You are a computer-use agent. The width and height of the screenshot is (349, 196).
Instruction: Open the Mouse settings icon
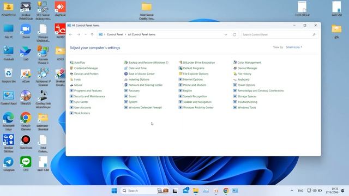coord(71,85)
